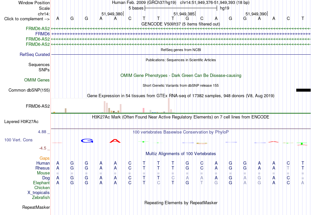This screenshot has width=311, height=215.
Task: Click 'Multiz Alignments of 100 Vertebrates' title
Action: pyautogui.click(x=181, y=153)
